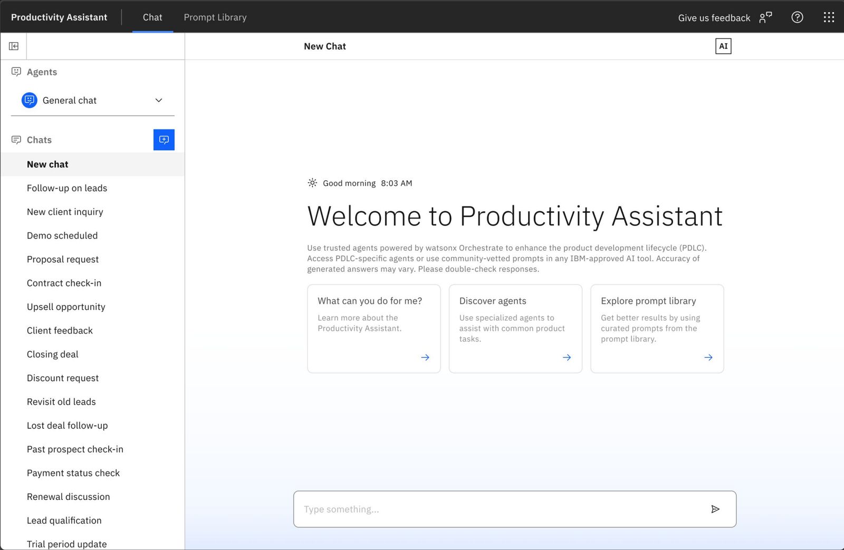Click the Good morning greeting text
Screen dimensions: 844x550
pos(349,183)
